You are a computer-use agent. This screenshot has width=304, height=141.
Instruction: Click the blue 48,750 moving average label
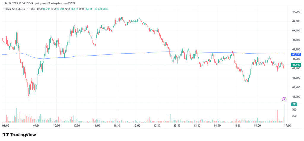tap(296, 54)
